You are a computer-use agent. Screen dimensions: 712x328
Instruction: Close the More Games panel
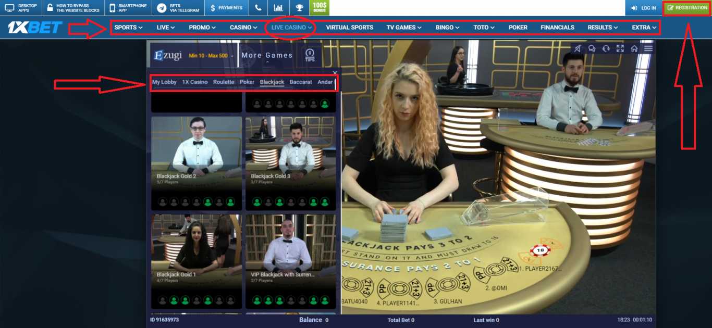click(x=335, y=73)
